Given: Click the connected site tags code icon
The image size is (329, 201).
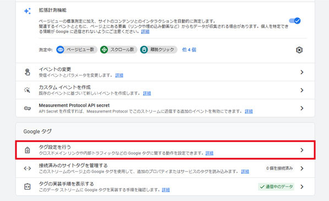Looking at the screenshot, I should (x=28, y=169).
